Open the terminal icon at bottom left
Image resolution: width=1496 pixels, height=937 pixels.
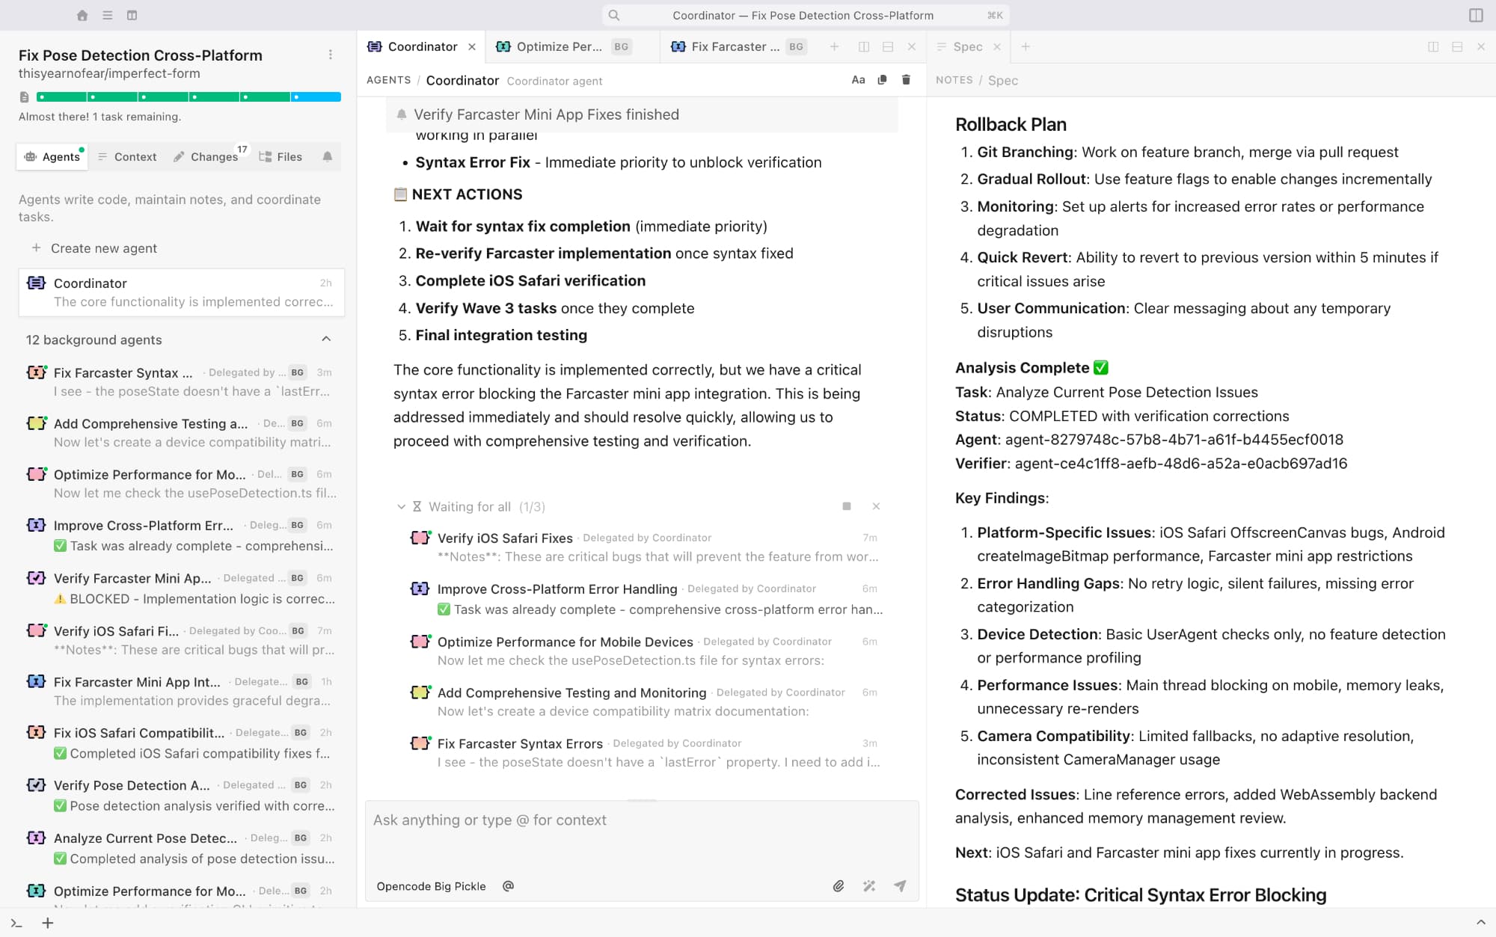tap(16, 923)
